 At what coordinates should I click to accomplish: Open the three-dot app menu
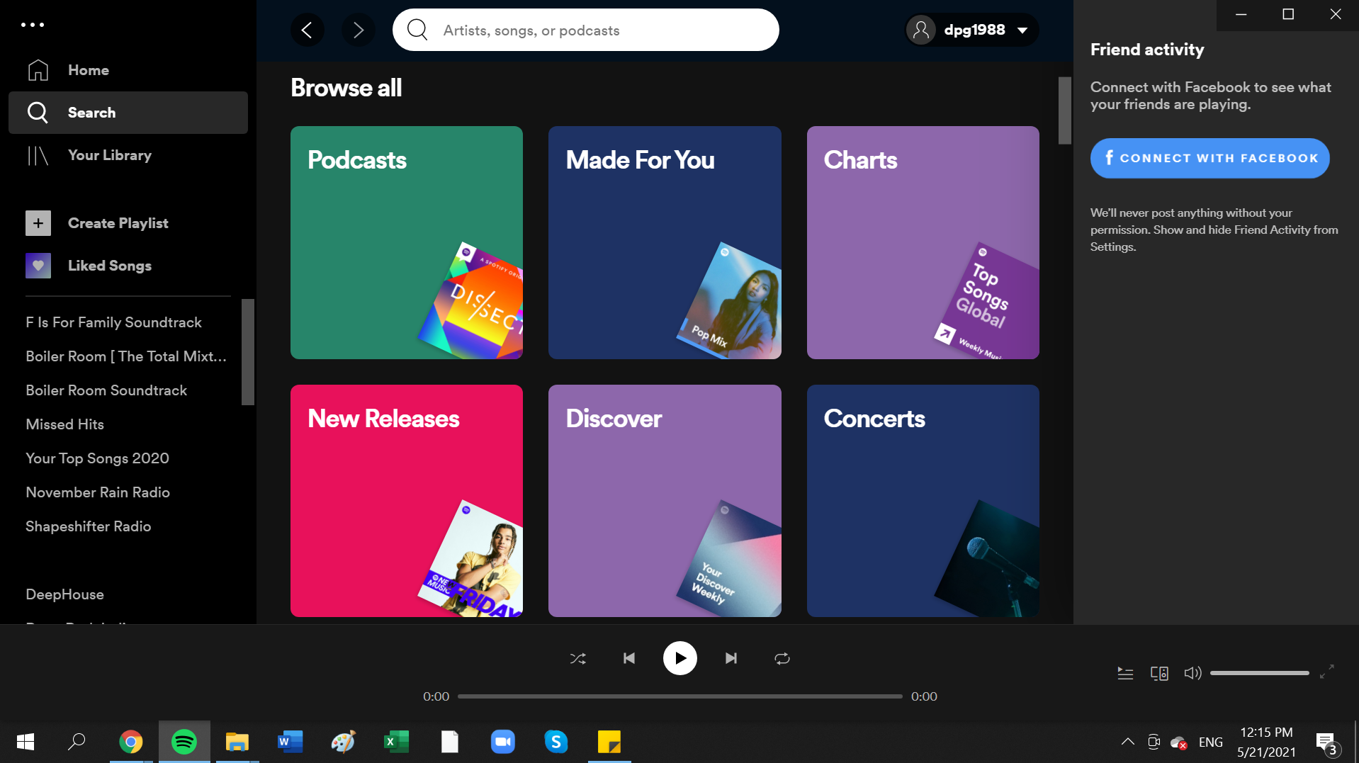33,25
